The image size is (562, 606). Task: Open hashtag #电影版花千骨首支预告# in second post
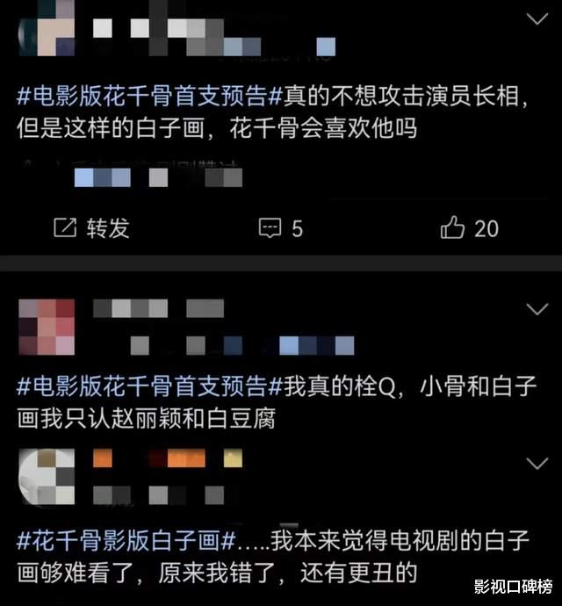click(x=150, y=386)
